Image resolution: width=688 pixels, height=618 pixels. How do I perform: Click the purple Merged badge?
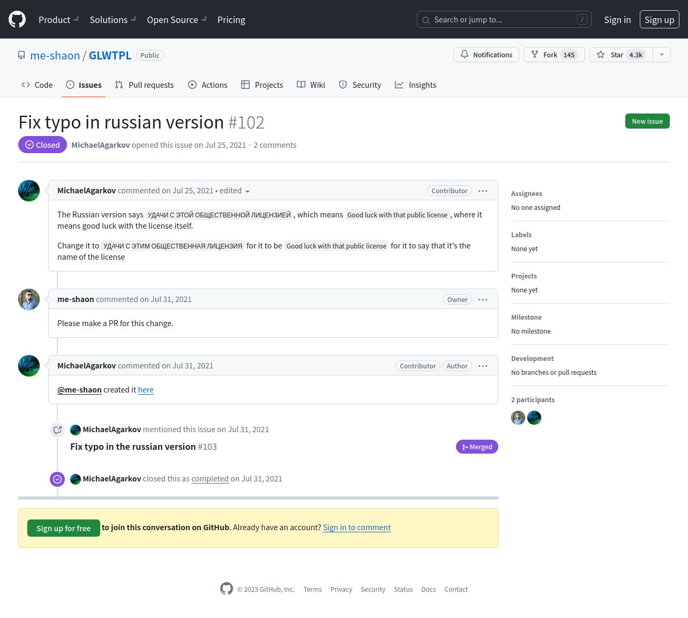(477, 447)
